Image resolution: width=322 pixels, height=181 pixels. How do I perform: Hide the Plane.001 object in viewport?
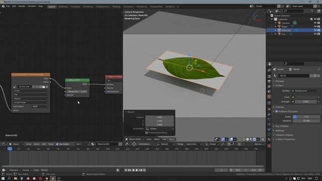pyautogui.click(x=315, y=30)
